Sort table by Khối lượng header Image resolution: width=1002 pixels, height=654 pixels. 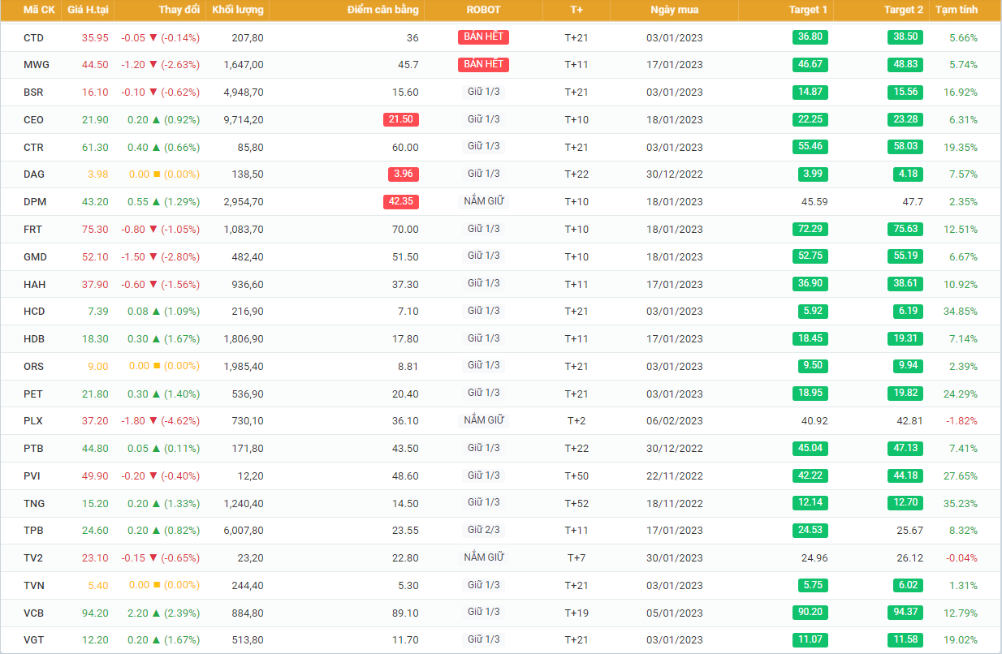pyautogui.click(x=237, y=10)
